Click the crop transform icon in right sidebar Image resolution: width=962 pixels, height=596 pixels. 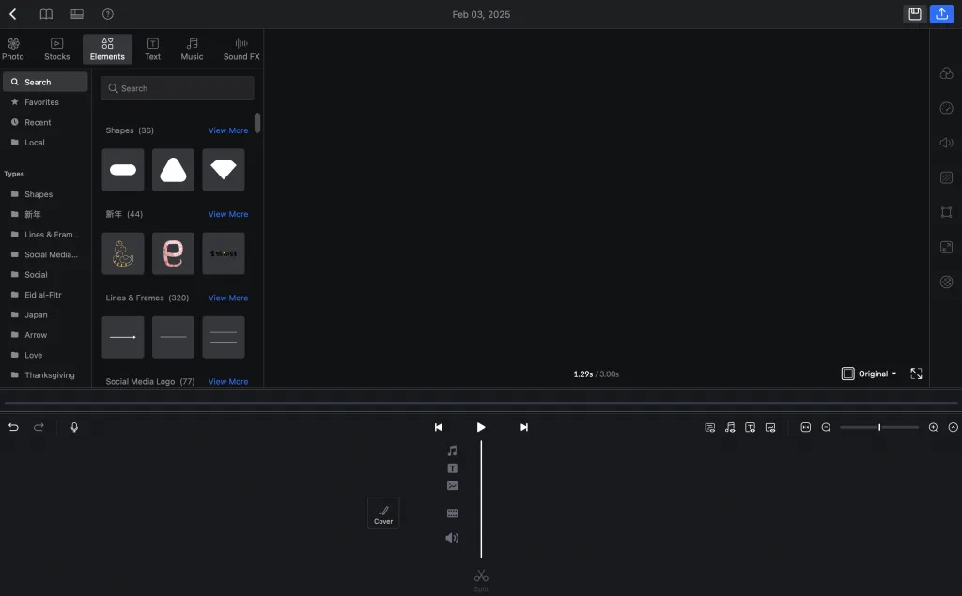coord(946,212)
